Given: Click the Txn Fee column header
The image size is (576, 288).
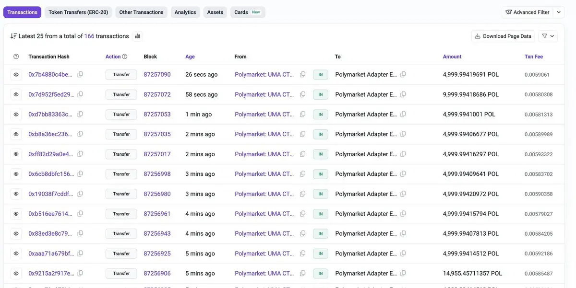Looking at the screenshot, I should coord(534,57).
